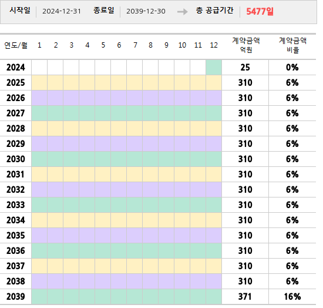Click the yellow September cell in 2028 row
Screen dimensions: 323x308
[x=166, y=129]
